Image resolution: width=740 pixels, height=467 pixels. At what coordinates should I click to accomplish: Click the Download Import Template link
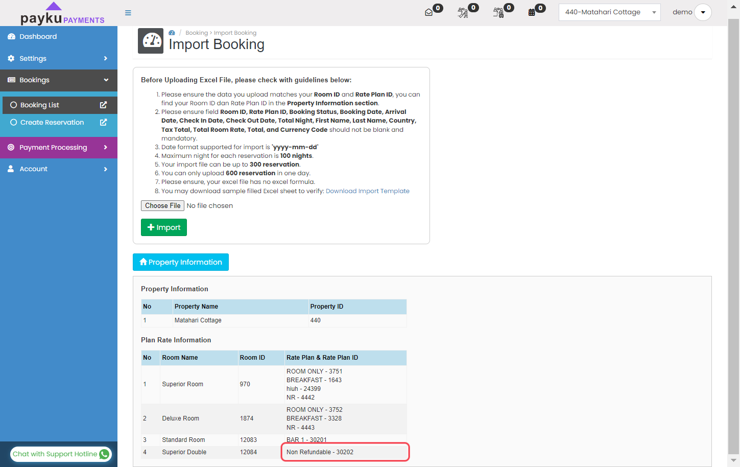click(368, 191)
